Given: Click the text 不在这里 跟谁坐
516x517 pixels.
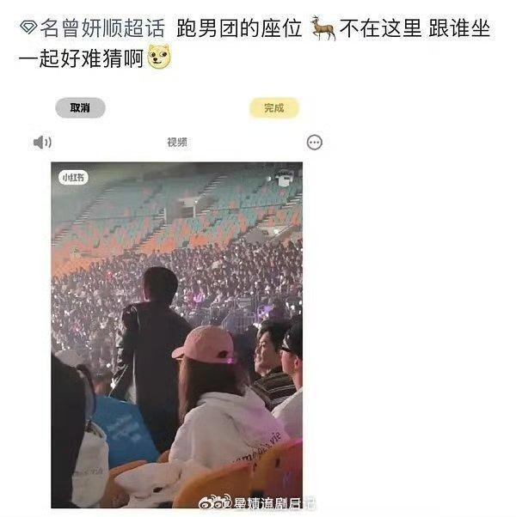Looking at the screenshot, I should coord(415,28).
